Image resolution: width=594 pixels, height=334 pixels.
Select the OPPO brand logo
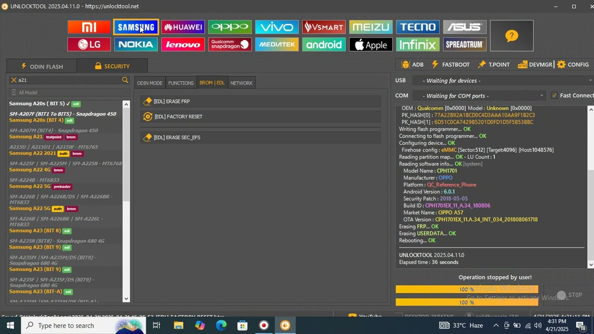click(x=230, y=27)
